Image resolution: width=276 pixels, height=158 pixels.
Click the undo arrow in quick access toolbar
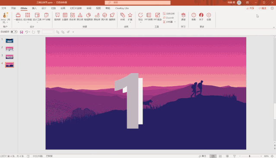(27, 32)
